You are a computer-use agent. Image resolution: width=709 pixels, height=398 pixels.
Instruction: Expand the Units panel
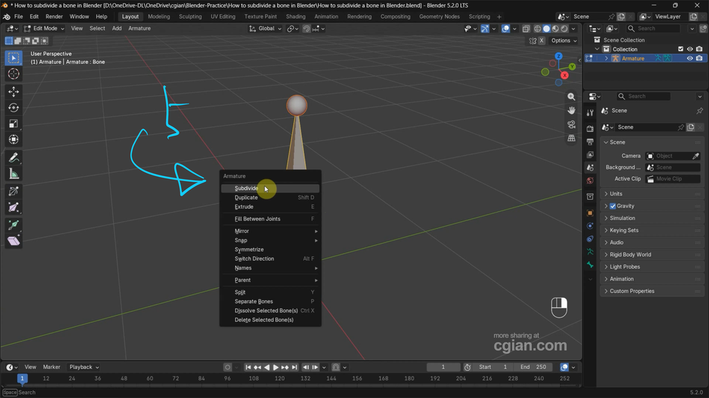pos(652,193)
